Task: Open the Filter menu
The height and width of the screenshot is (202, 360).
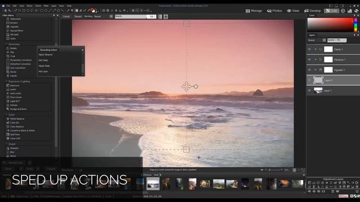Action: pyautogui.click(x=46, y=6)
